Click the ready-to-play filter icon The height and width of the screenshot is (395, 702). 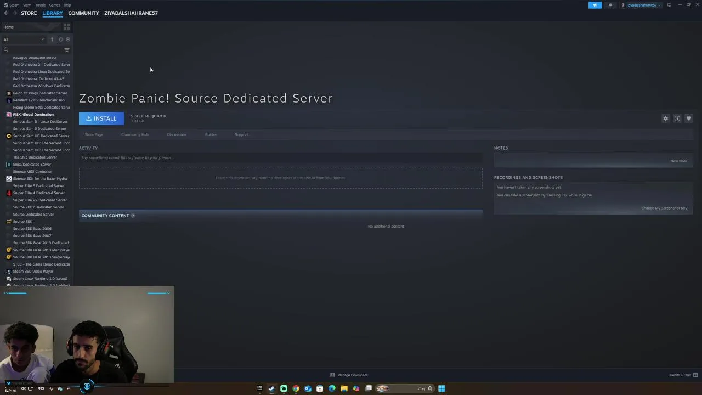click(x=68, y=39)
